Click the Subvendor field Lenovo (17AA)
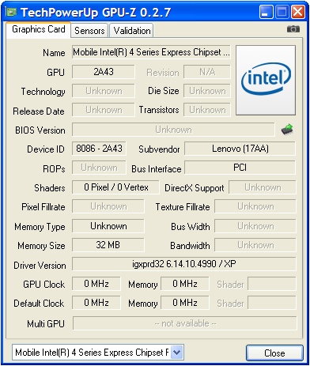 point(240,149)
